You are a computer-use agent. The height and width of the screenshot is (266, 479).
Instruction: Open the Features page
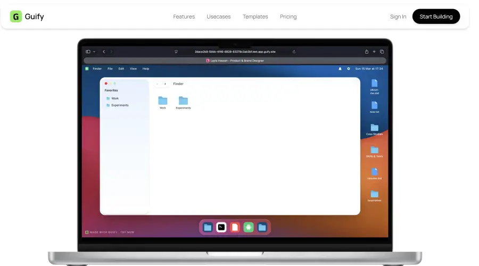pos(184,16)
